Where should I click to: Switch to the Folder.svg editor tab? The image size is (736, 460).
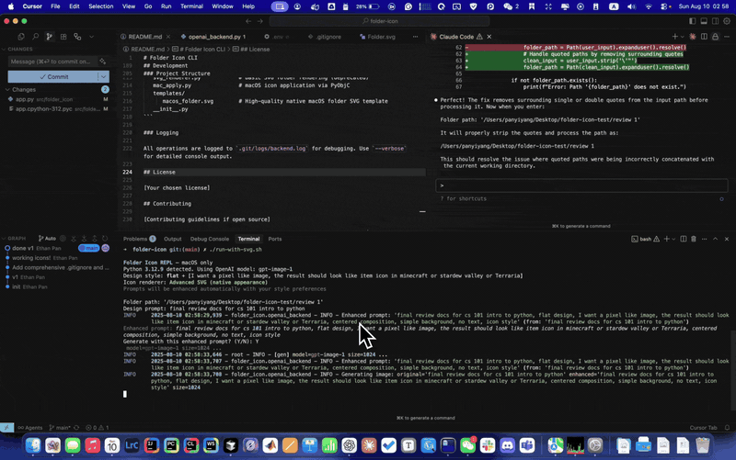pos(378,37)
